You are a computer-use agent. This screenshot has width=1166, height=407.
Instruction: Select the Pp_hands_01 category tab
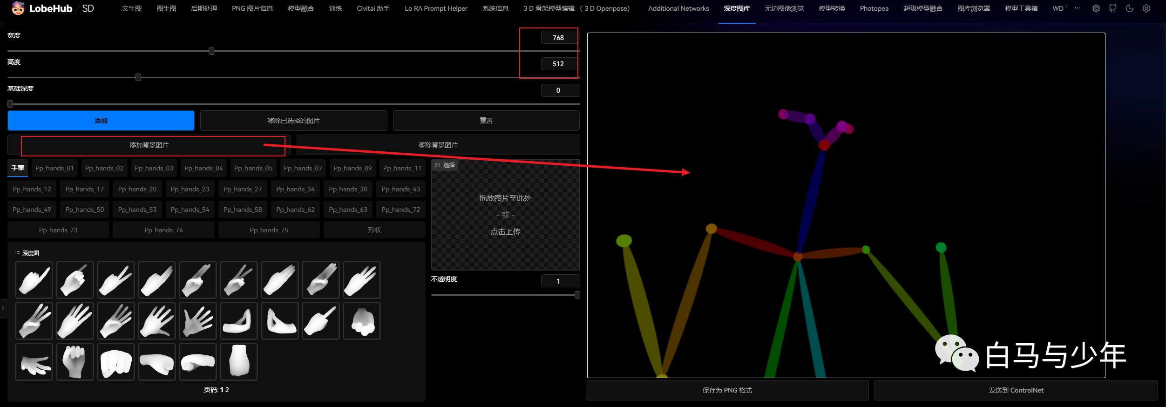click(54, 168)
